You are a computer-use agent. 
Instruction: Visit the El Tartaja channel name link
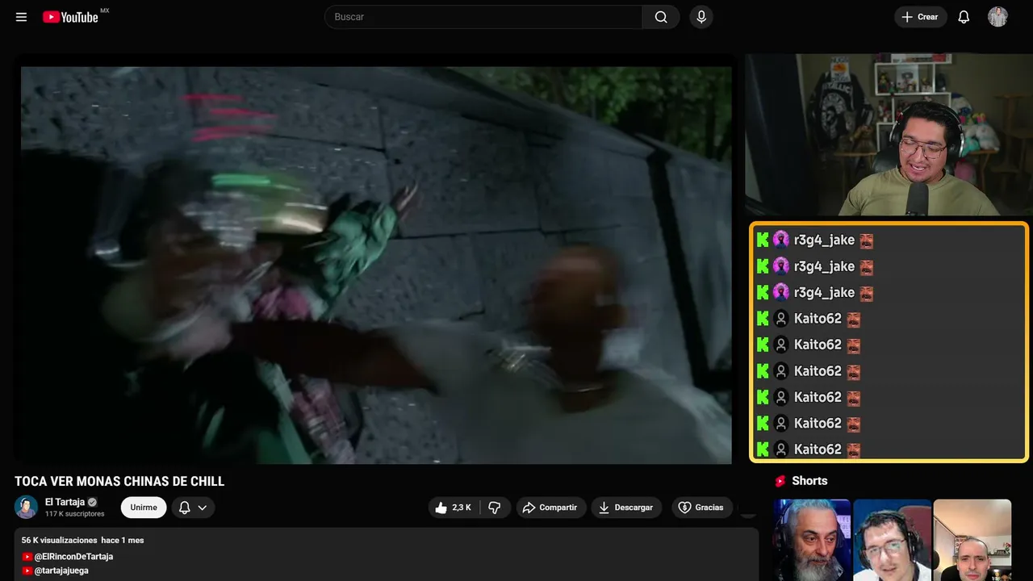[65, 502]
